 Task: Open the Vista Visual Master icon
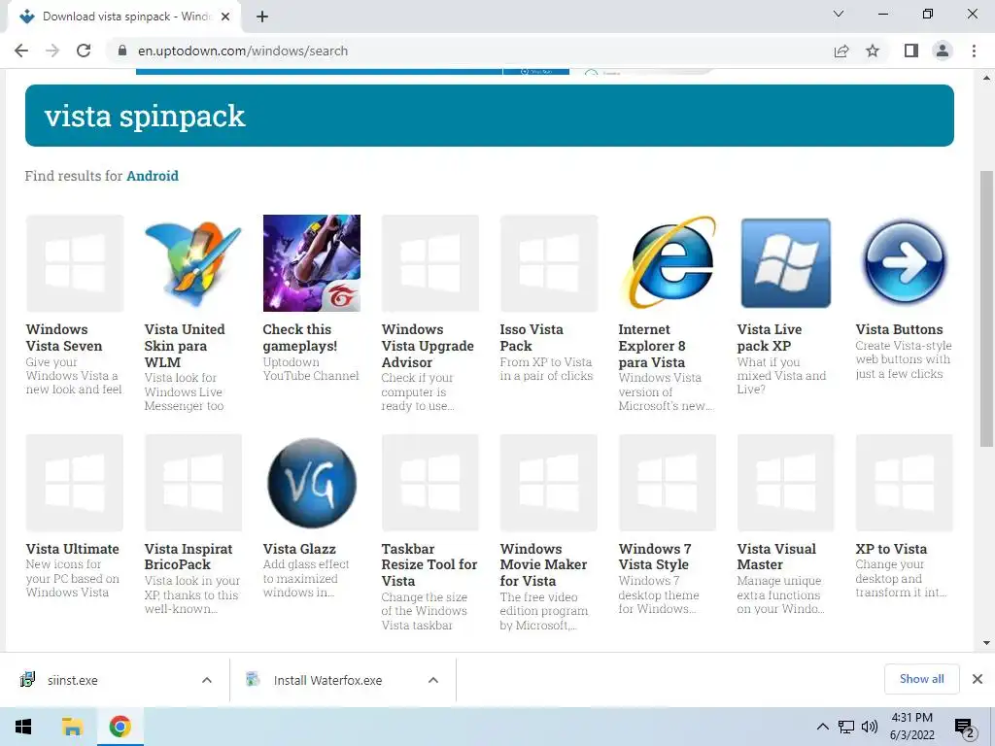(785, 483)
